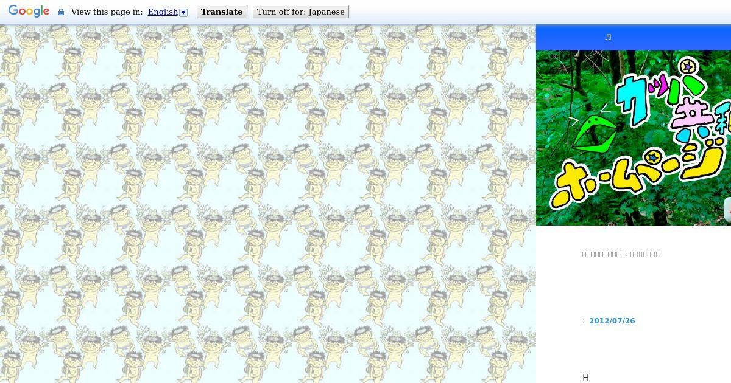Open the 2012/07/26 date link
731x383 pixels.
point(612,321)
